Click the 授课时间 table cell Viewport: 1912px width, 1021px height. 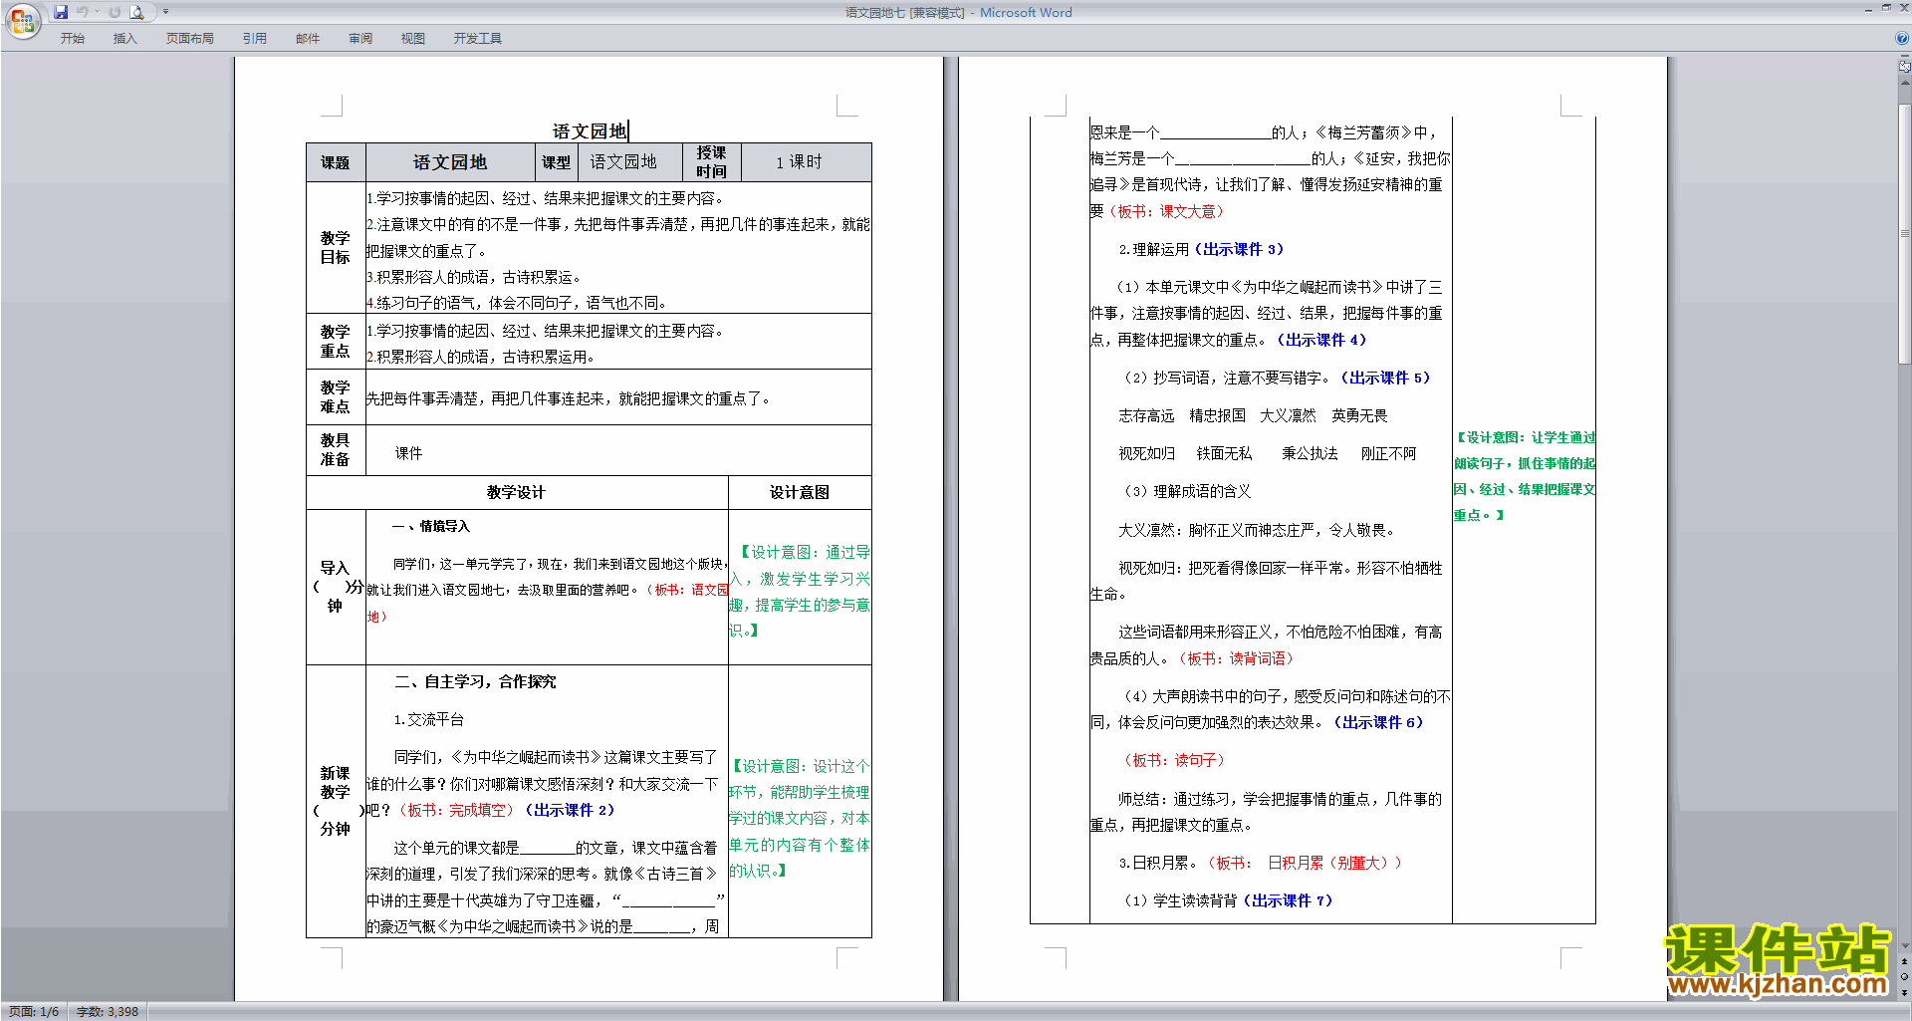point(711,162)
